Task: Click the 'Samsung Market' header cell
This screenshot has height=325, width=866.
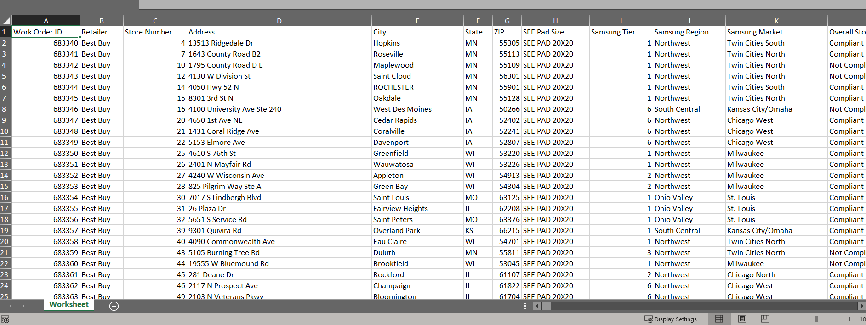Action: [776, 32]
